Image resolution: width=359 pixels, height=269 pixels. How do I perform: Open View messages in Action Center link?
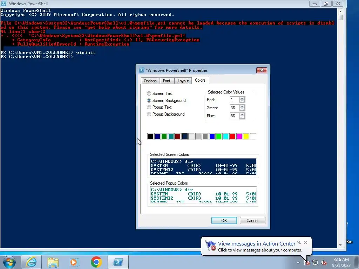(x=257, y=244)
